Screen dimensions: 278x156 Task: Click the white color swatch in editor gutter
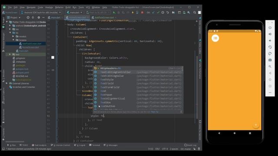pos(53,58)
